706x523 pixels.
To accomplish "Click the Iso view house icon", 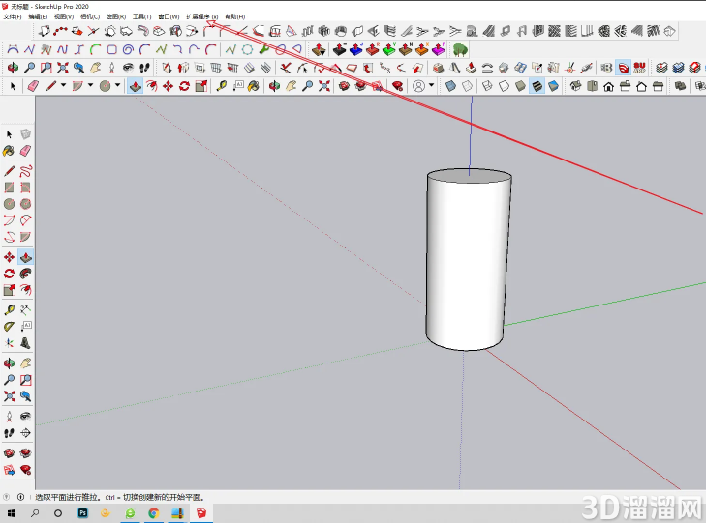I will [575, 86].
